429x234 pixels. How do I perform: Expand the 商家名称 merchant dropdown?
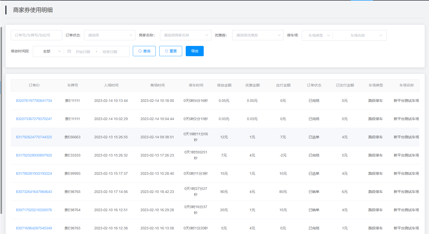[x=185, y=35]
